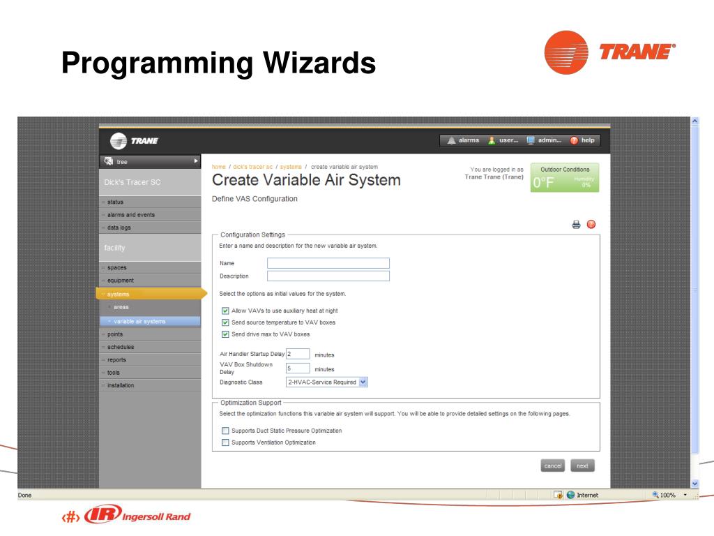This screenshot has height=536, width=714.
Task: Open the alarms bell icon
Action: (x=451, y=140)
